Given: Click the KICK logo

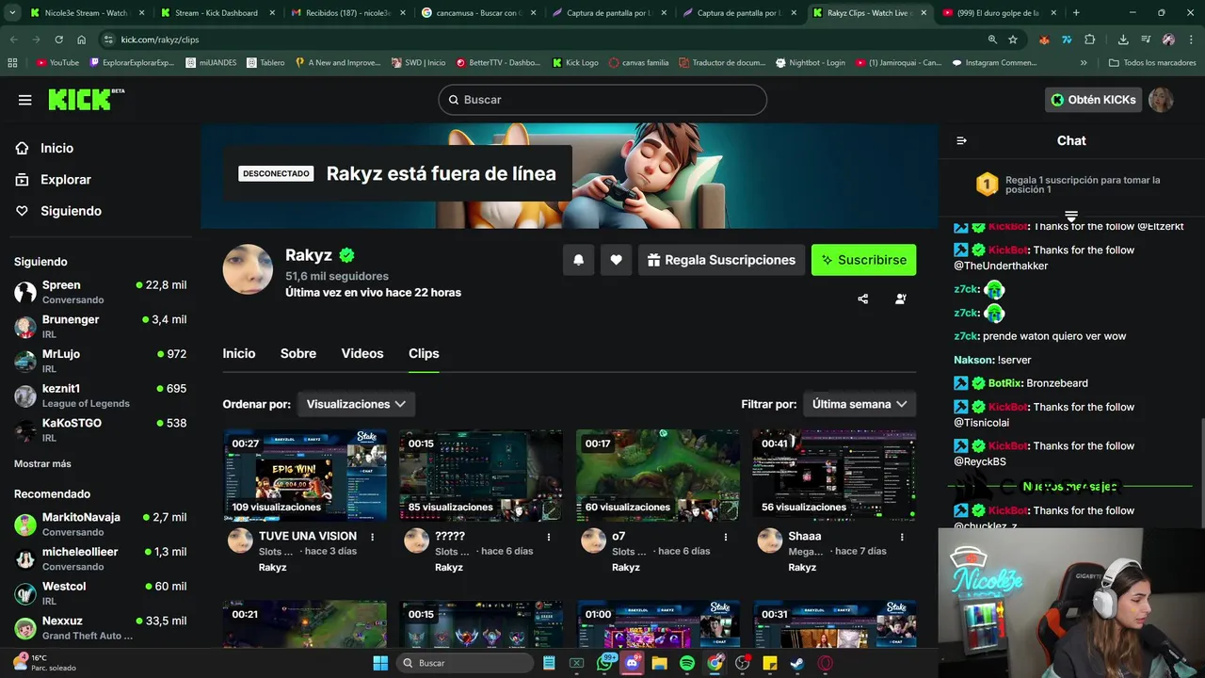Looking at the screenshot, I should (86, 100).
